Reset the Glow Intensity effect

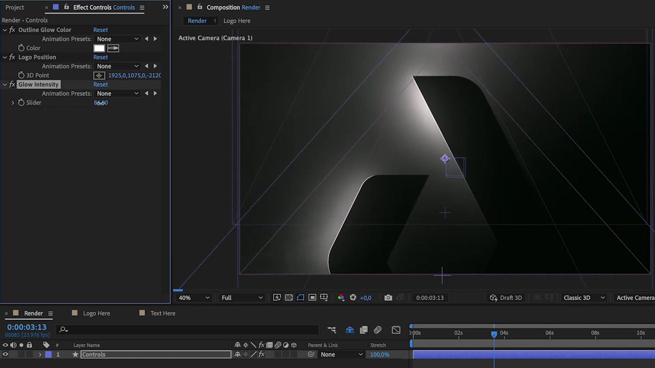100,85
